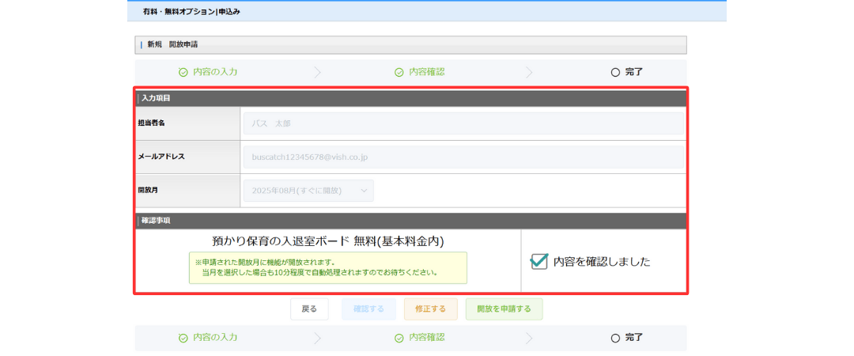Click top chevron arrow after 内容の入力 step
The width and height of the screenshot is (854, 356).
pos(318,72)
